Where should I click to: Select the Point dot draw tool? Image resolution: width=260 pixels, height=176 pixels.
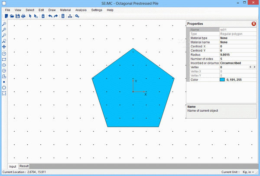point(4,81)
